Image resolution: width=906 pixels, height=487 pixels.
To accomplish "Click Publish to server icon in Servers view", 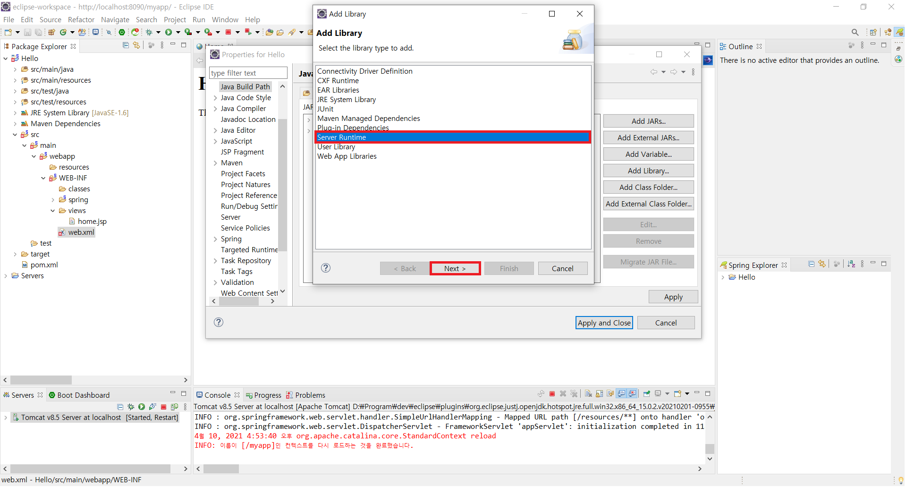I will click(x=174, y=407).
